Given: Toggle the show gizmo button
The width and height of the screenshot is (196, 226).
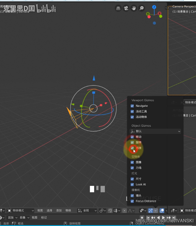Looking at the screenshot, I should click(150, 211).
